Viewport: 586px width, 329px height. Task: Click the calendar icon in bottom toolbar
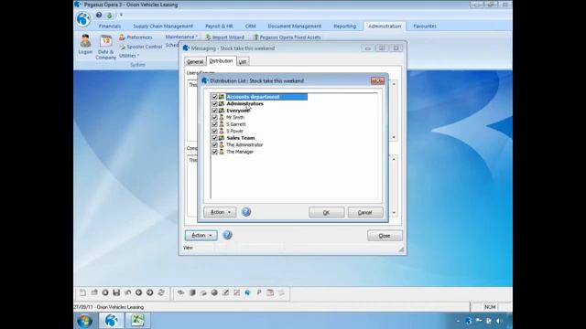tap(270, 292)
